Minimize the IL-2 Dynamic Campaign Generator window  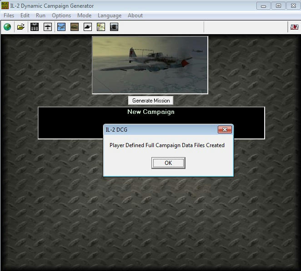tap(263, 6)
